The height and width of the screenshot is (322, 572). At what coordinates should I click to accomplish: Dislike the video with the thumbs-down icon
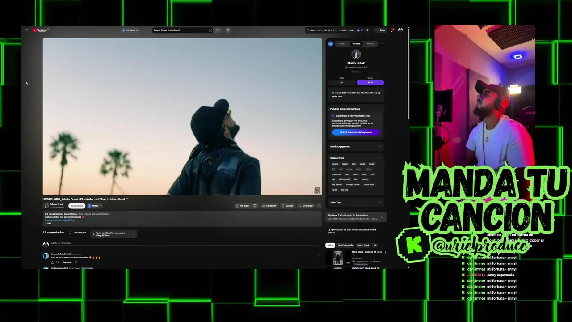255,206
